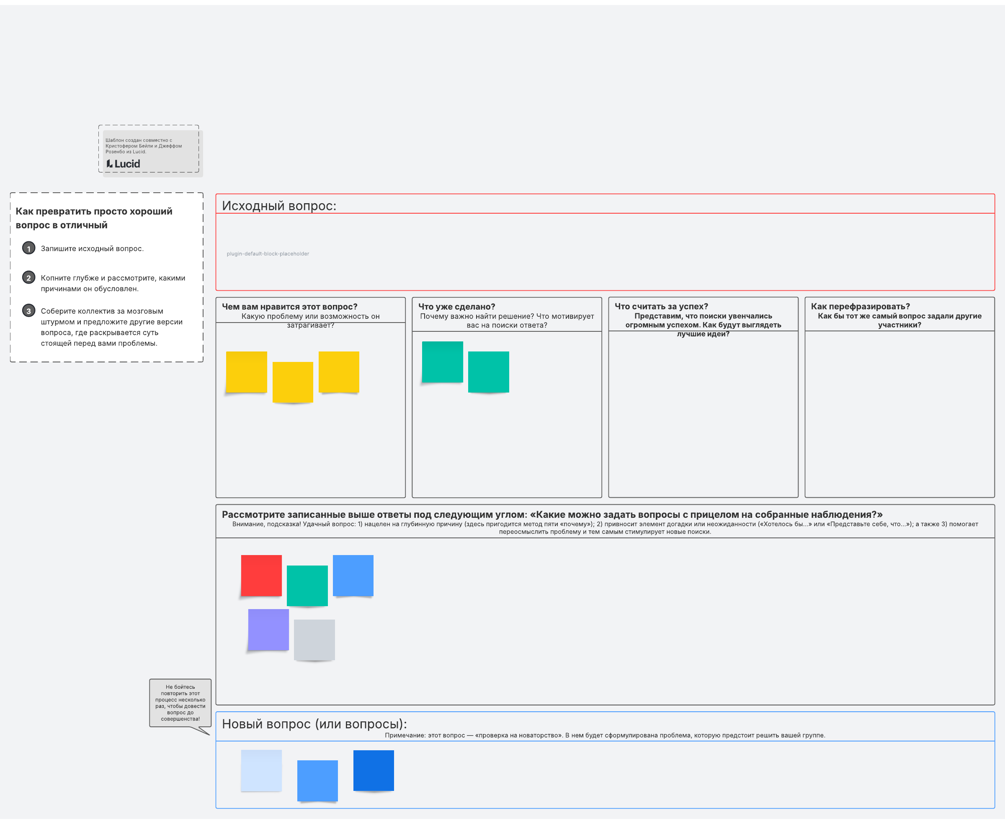Screen dimensions: 1005x824
Task: Click the step 2 numbered circle icon
Action: click(x=28, y=278)
